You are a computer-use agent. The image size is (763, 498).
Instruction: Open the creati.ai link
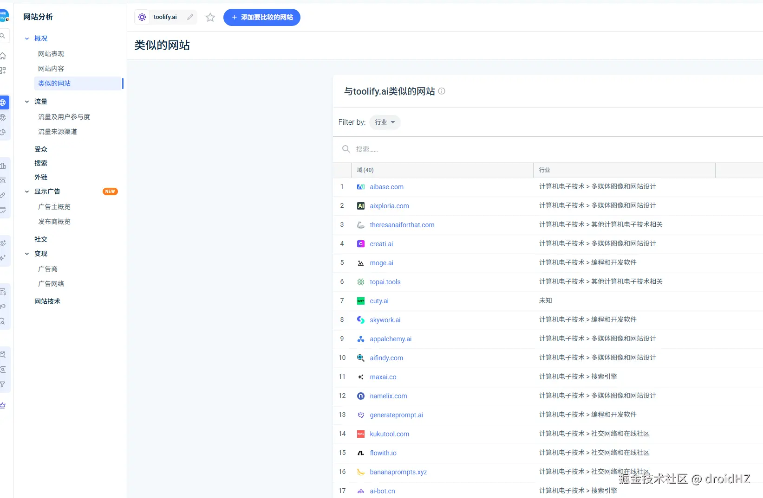381,244
